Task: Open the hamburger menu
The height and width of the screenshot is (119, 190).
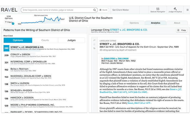Action: coord(188,10)
